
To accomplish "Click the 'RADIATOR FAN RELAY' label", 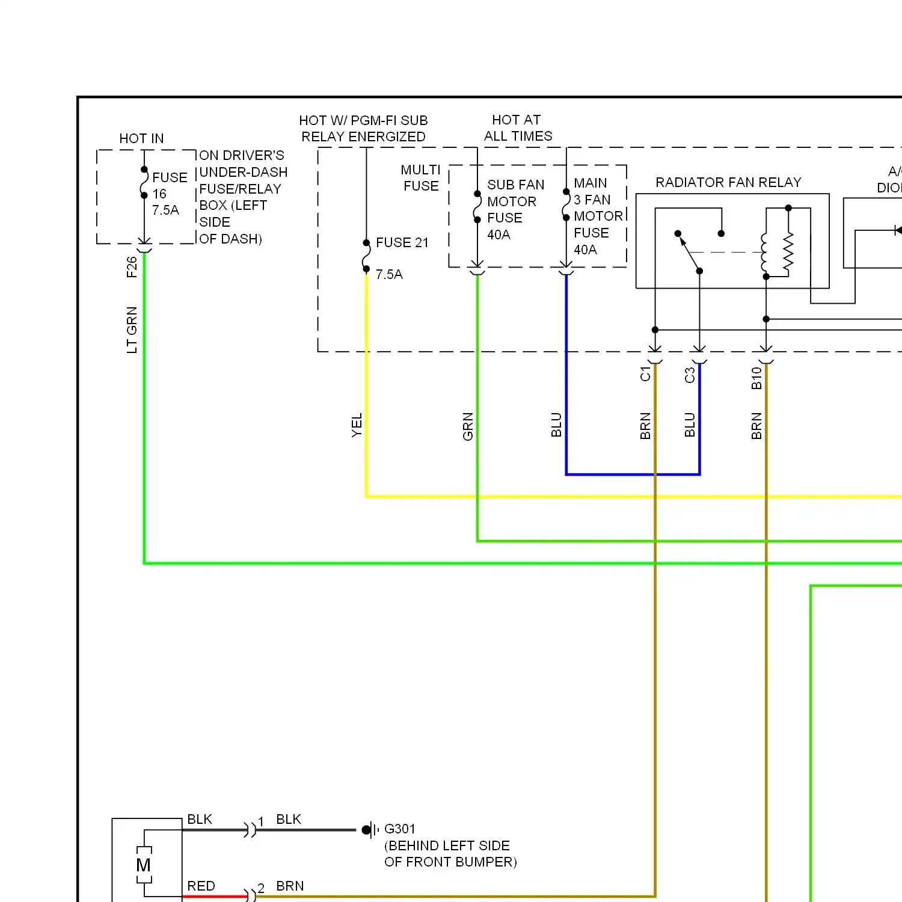I will tap(728, 182).
